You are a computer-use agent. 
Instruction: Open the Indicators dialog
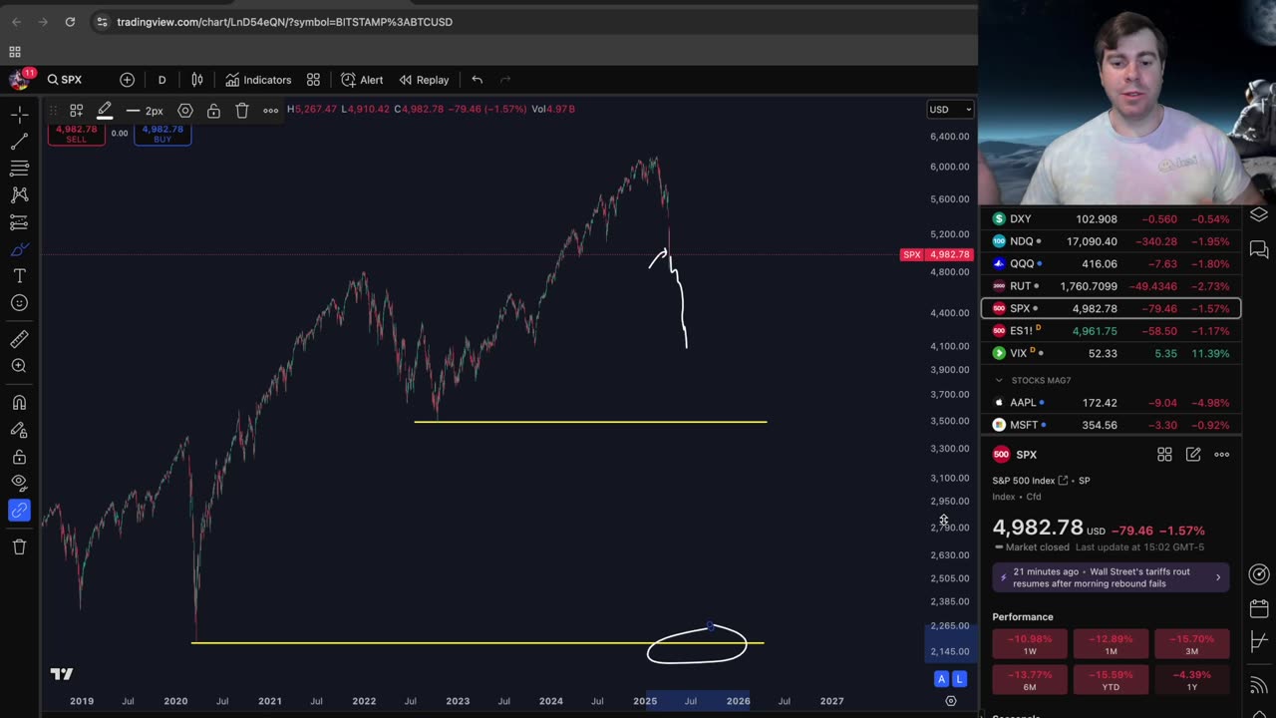click(258, 80)
